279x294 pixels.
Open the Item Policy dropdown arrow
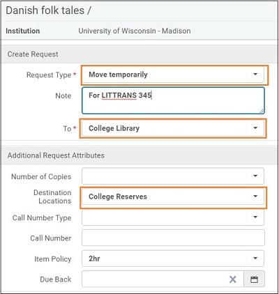tap(255, 258)
